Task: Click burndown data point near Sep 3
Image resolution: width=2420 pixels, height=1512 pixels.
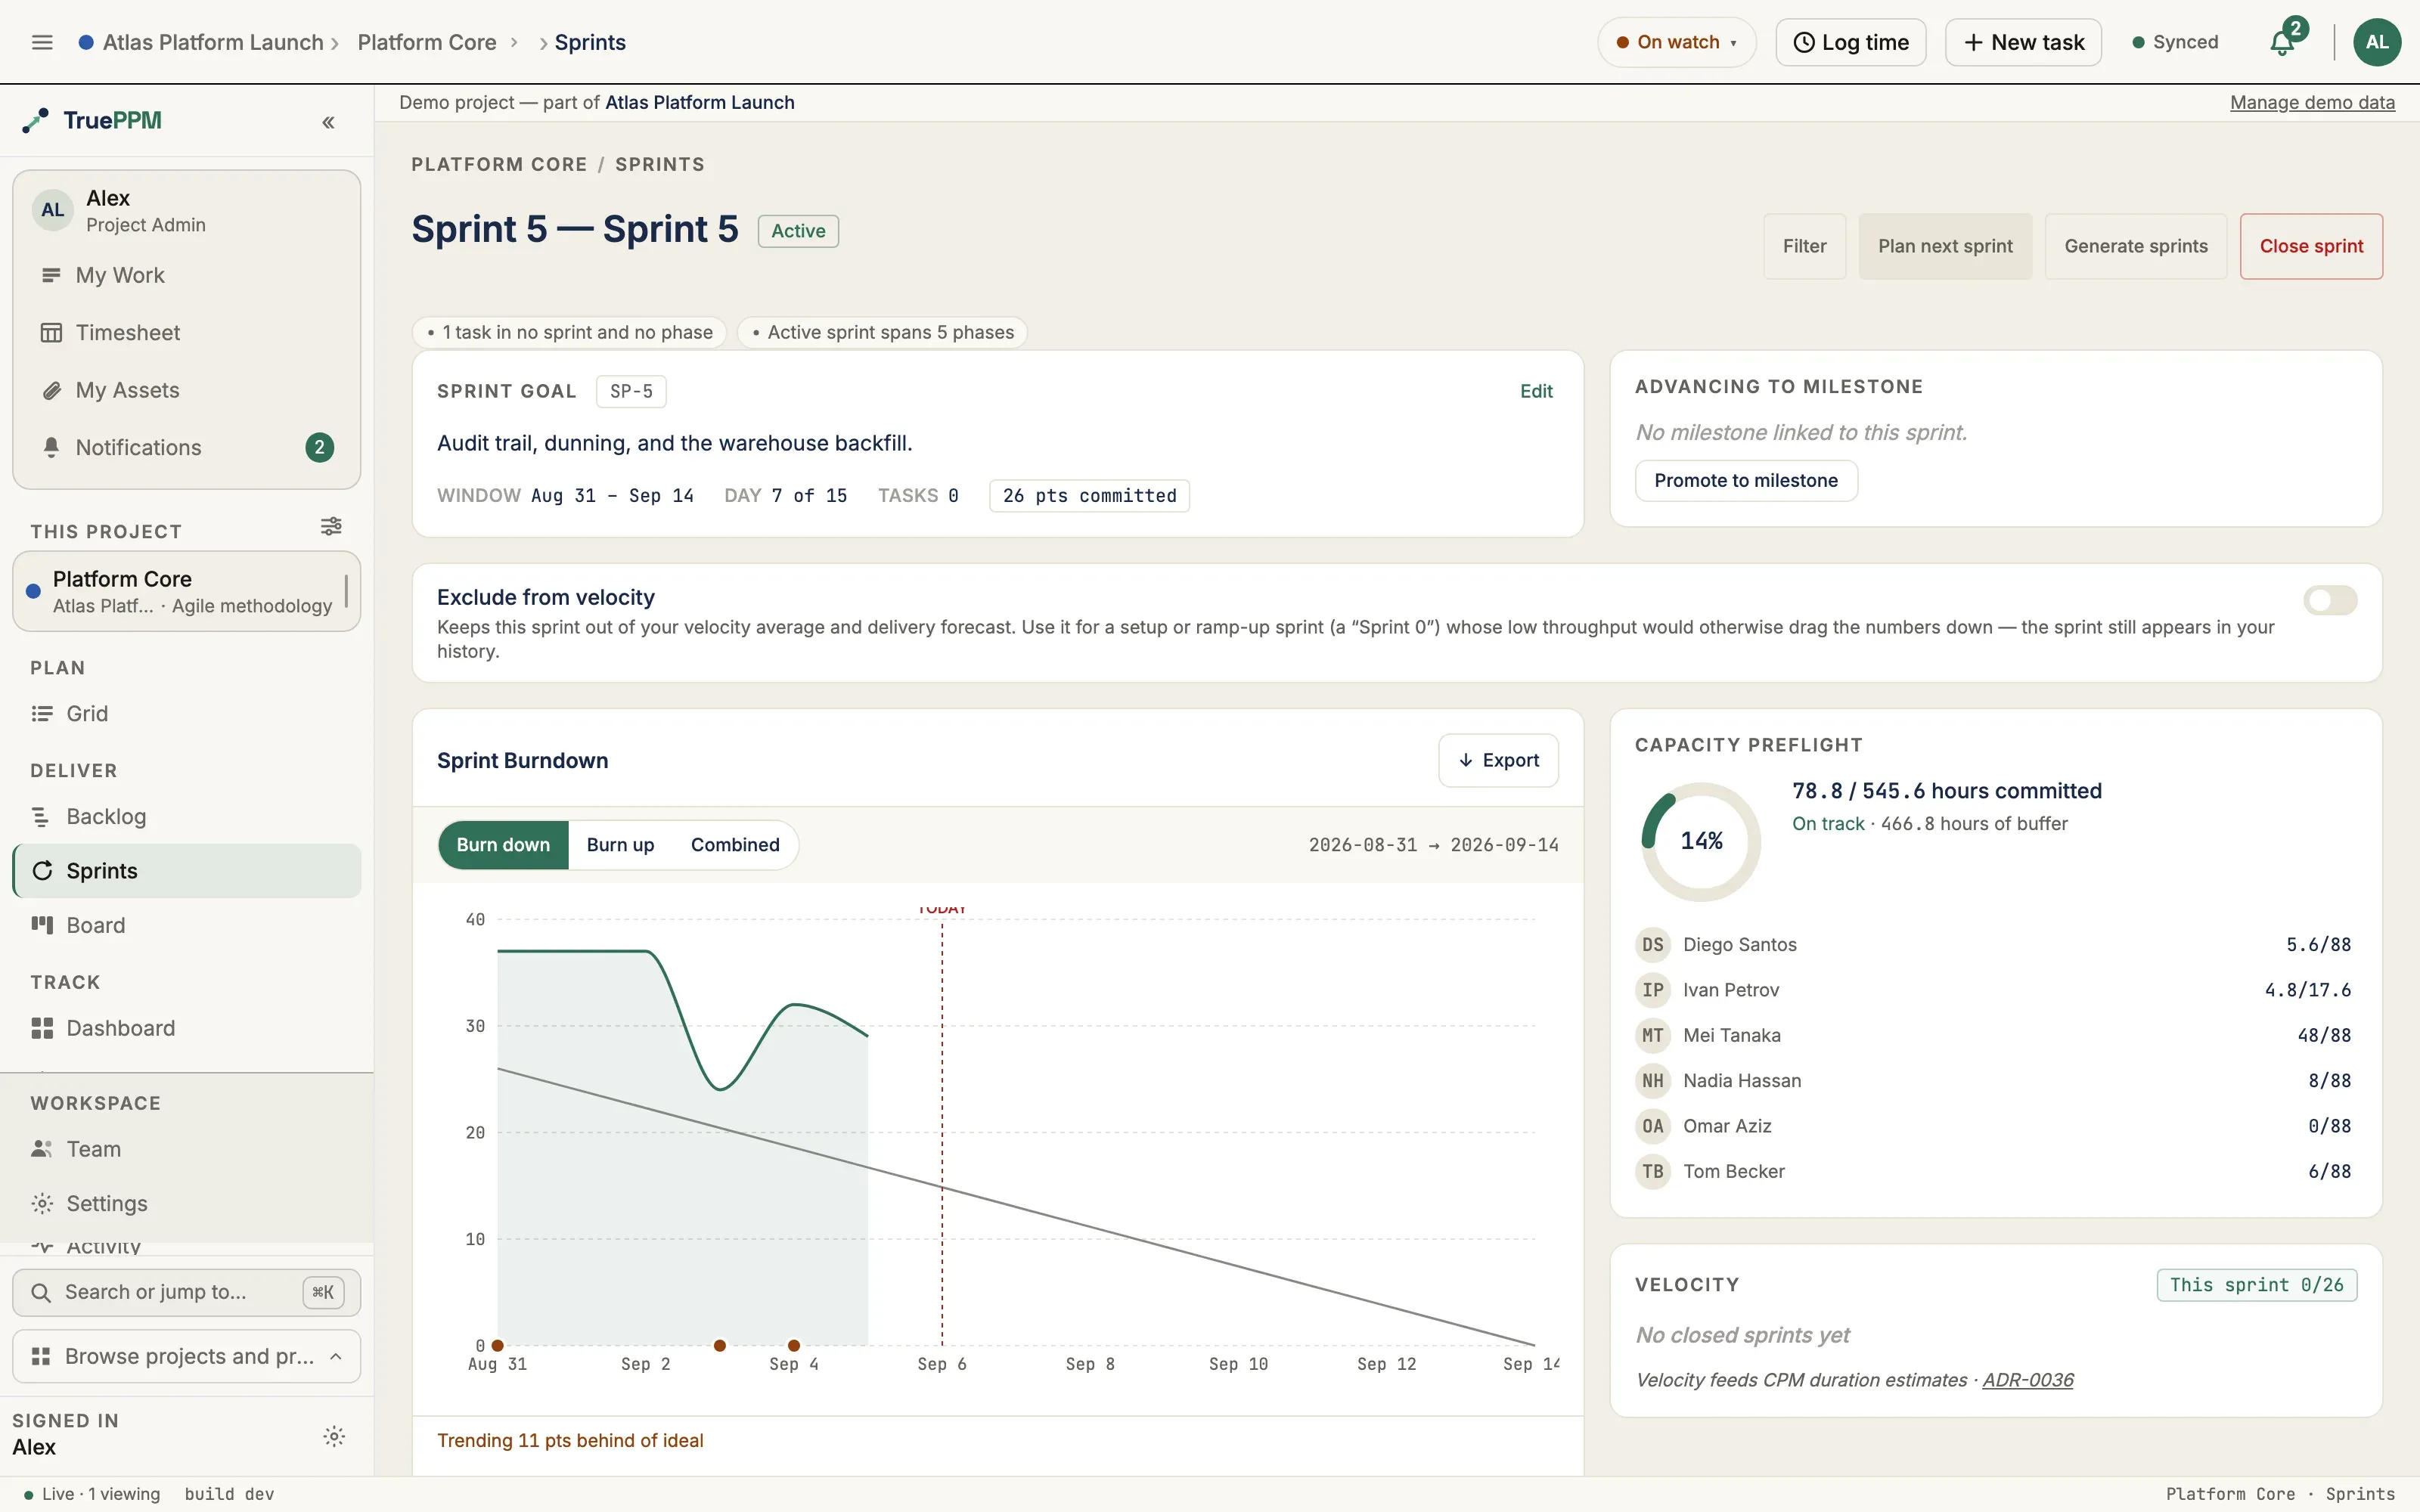Action: (720, 1345)
